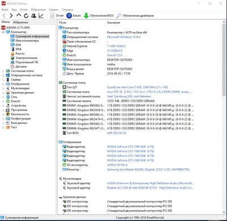Expand the Системная плата tree node
Screen dimensions: 227x221
tap(3, 71)
